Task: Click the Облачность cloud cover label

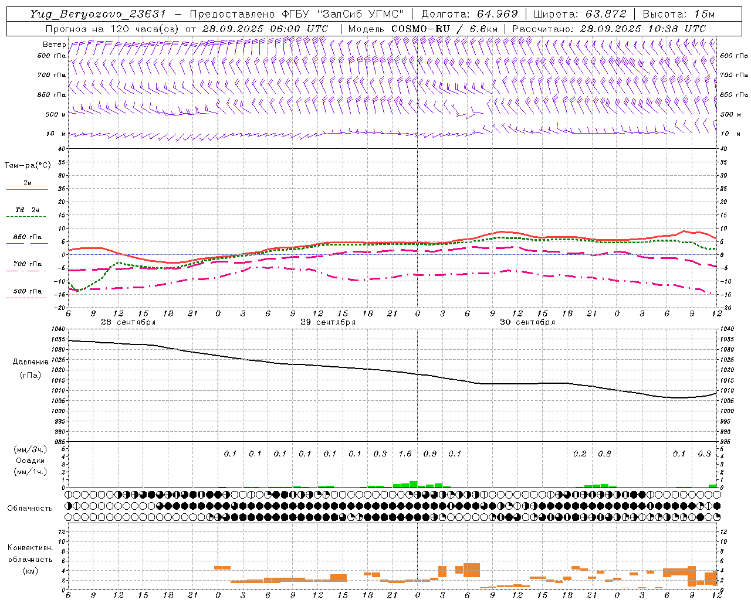Action: (x=30, y=508)
